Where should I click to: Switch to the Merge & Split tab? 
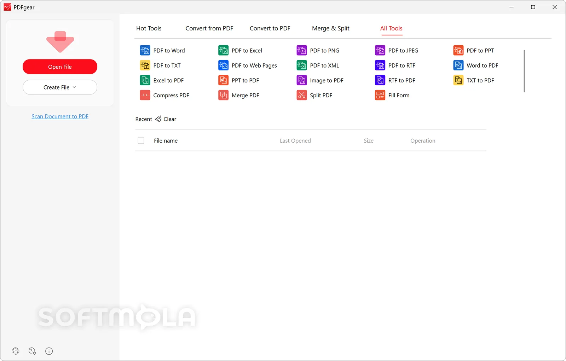coord(331,28)
